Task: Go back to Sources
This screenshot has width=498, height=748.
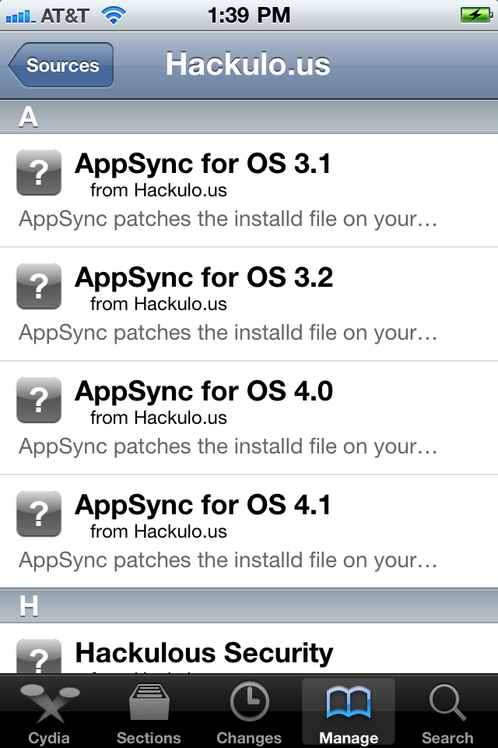Action: tap(61, 65)
